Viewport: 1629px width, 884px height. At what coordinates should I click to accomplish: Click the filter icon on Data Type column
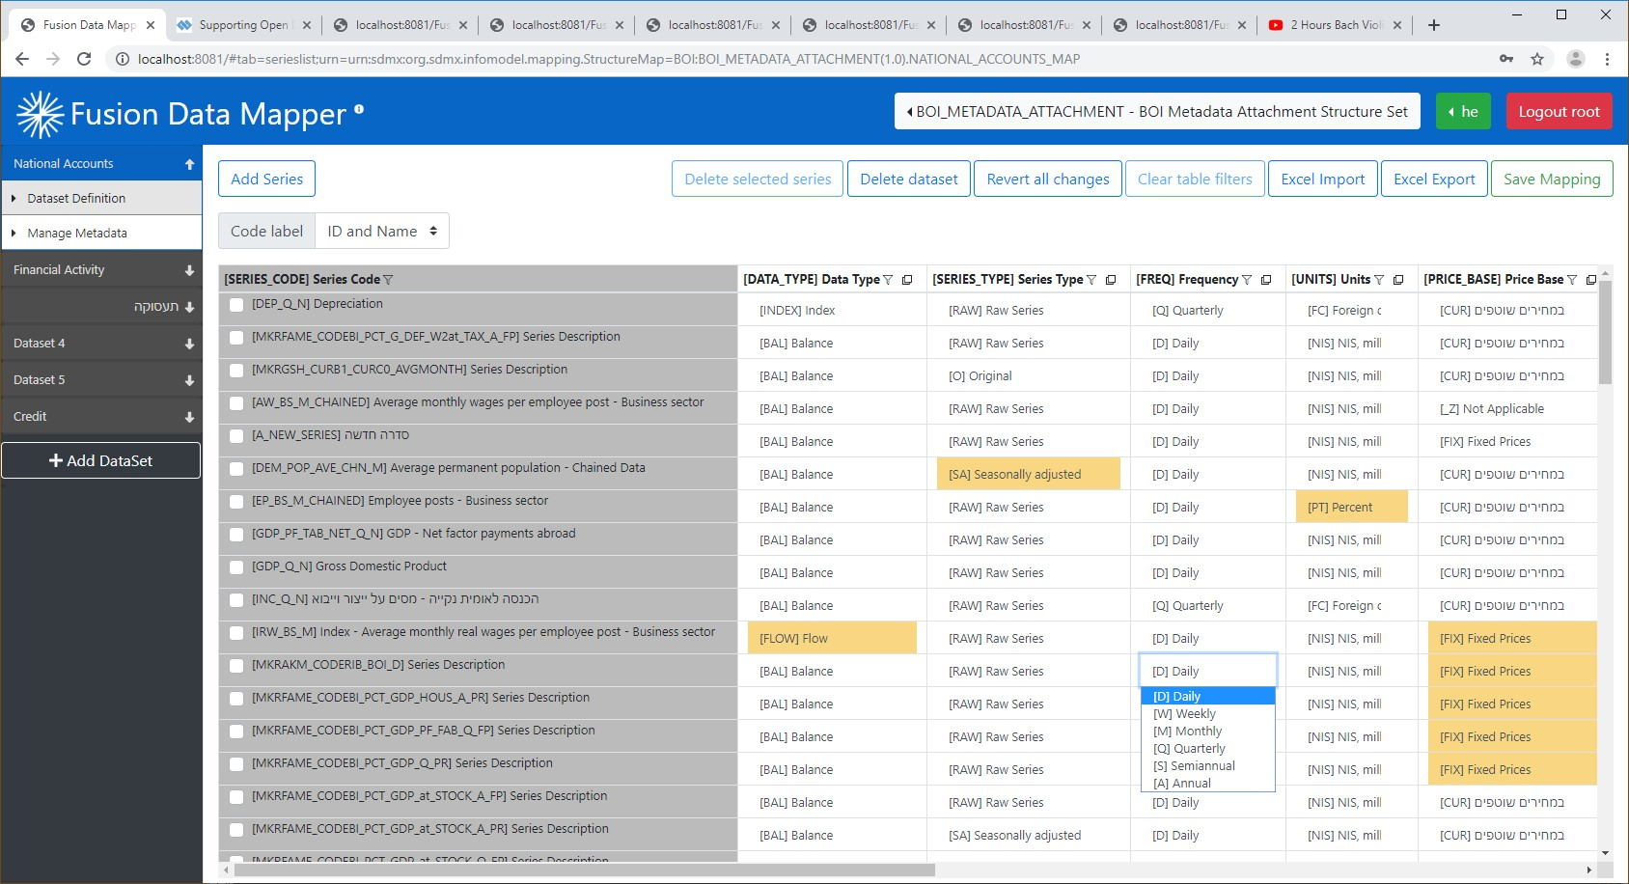888,280
